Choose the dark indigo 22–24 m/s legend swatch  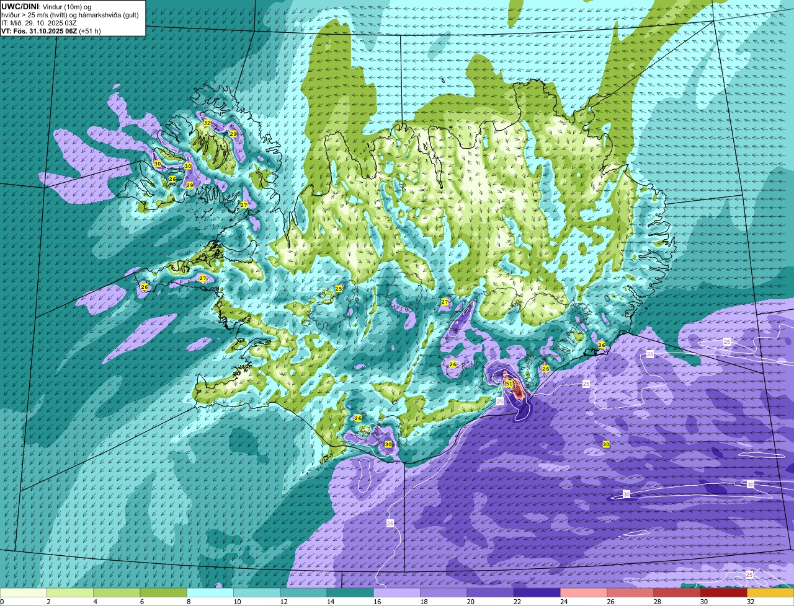coord(537,593)
